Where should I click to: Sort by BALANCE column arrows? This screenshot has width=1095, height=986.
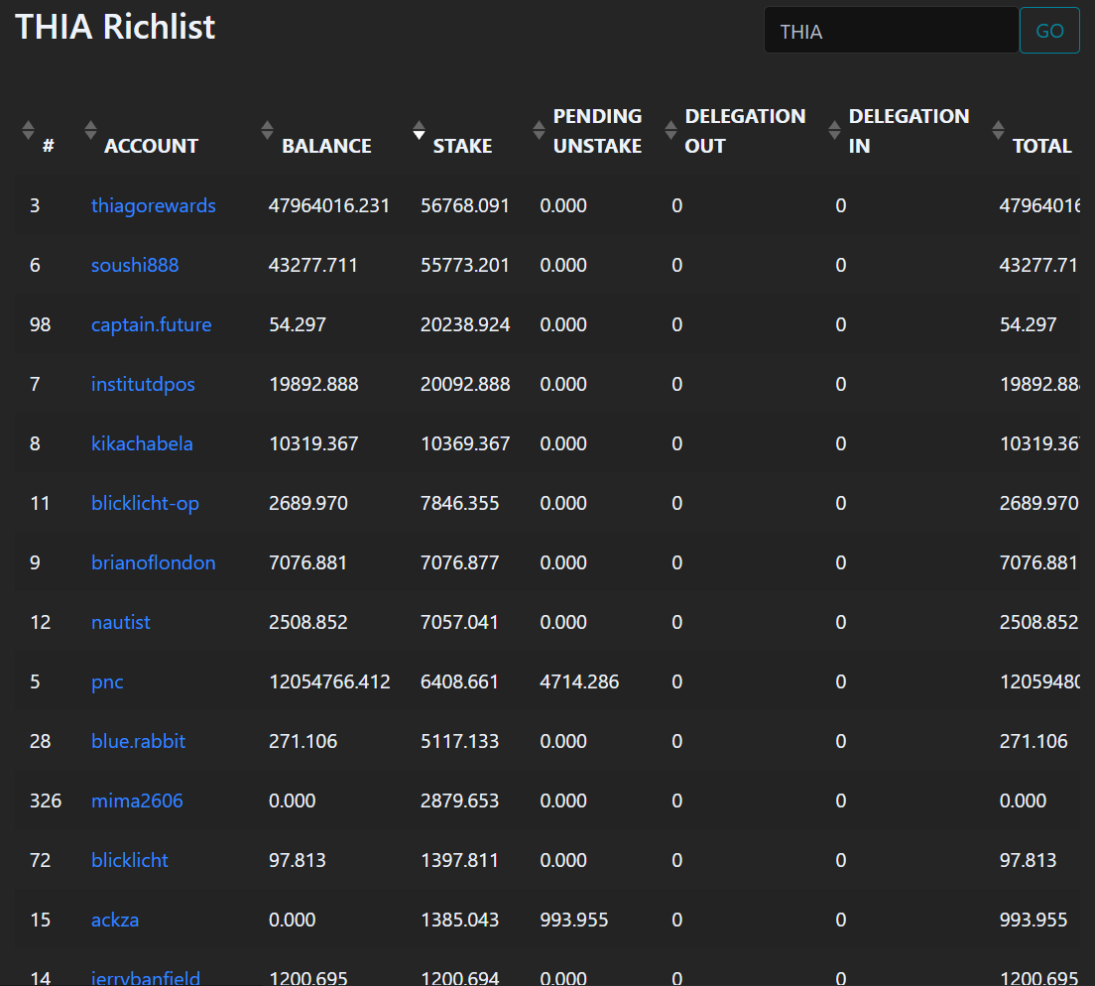[x=267, y=130]
